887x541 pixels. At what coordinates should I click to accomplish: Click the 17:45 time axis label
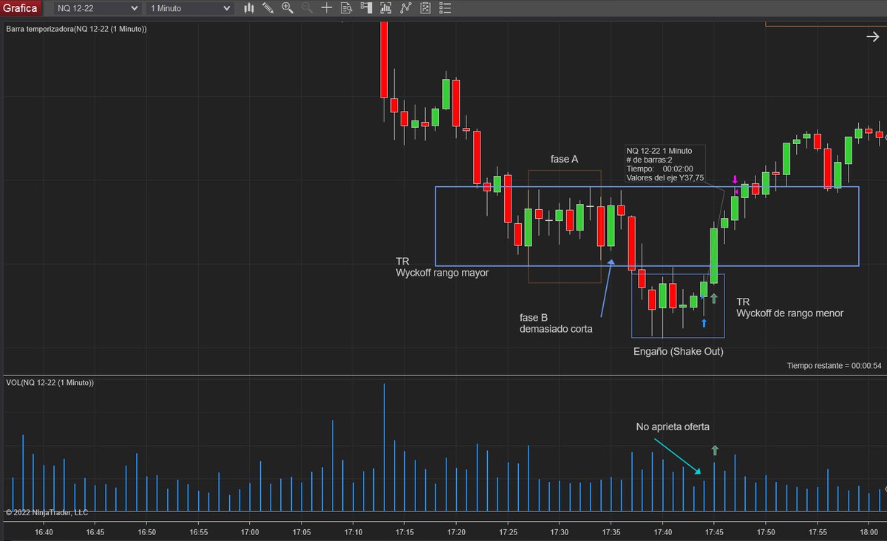click(x=714, y=531)
